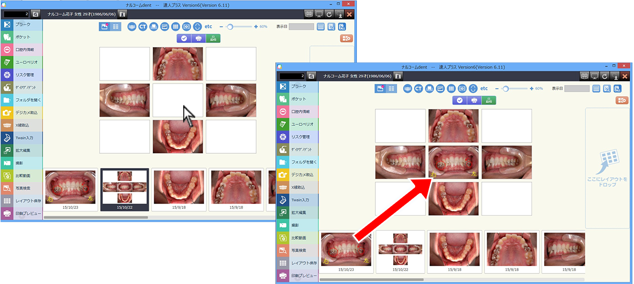Click the refresh icon in front window header
Viewport: 634px width, 284px height.
[x=605, y=76]
